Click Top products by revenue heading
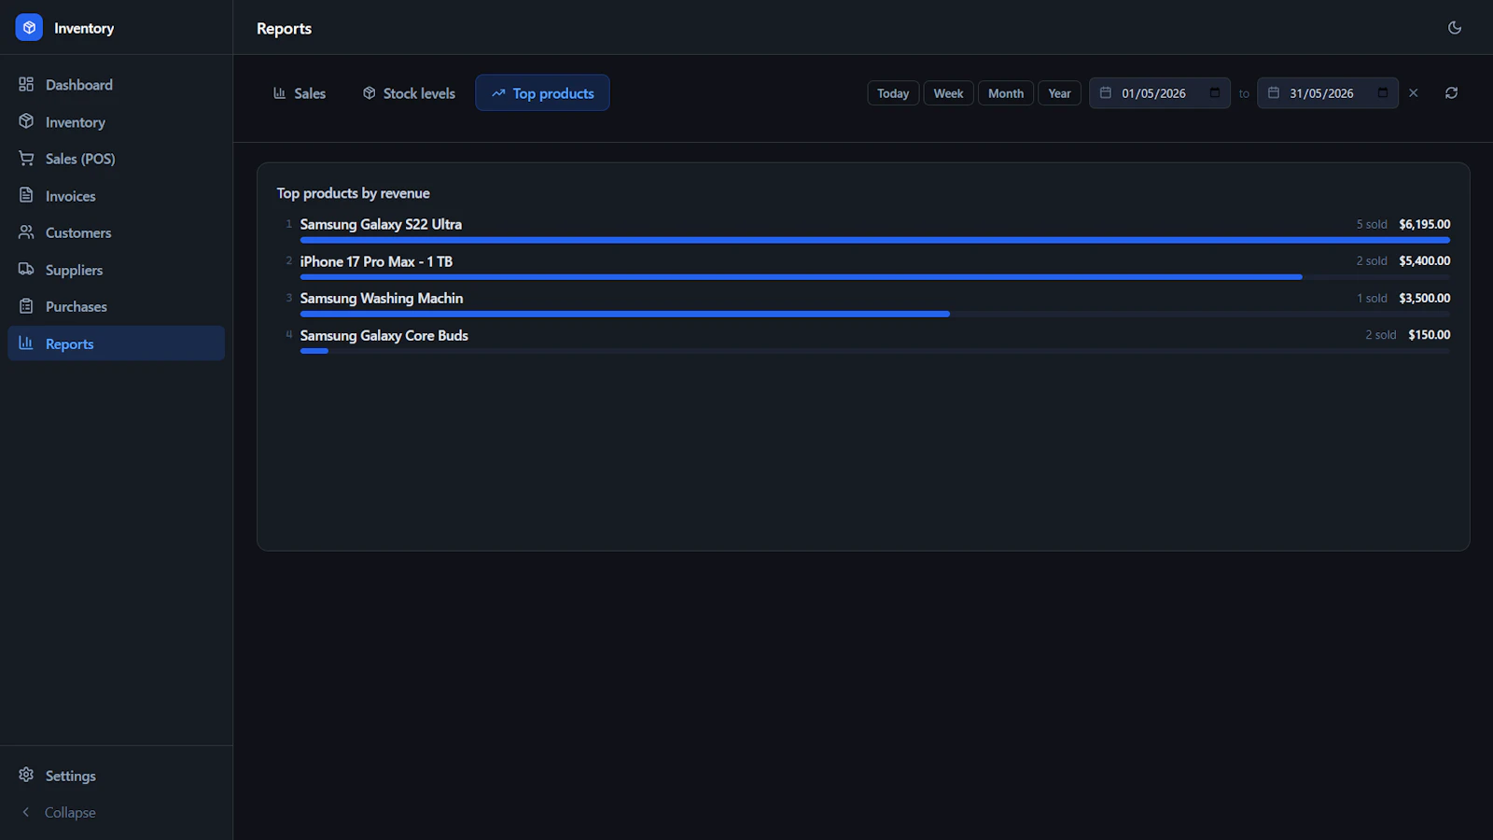 click(354, 193)
